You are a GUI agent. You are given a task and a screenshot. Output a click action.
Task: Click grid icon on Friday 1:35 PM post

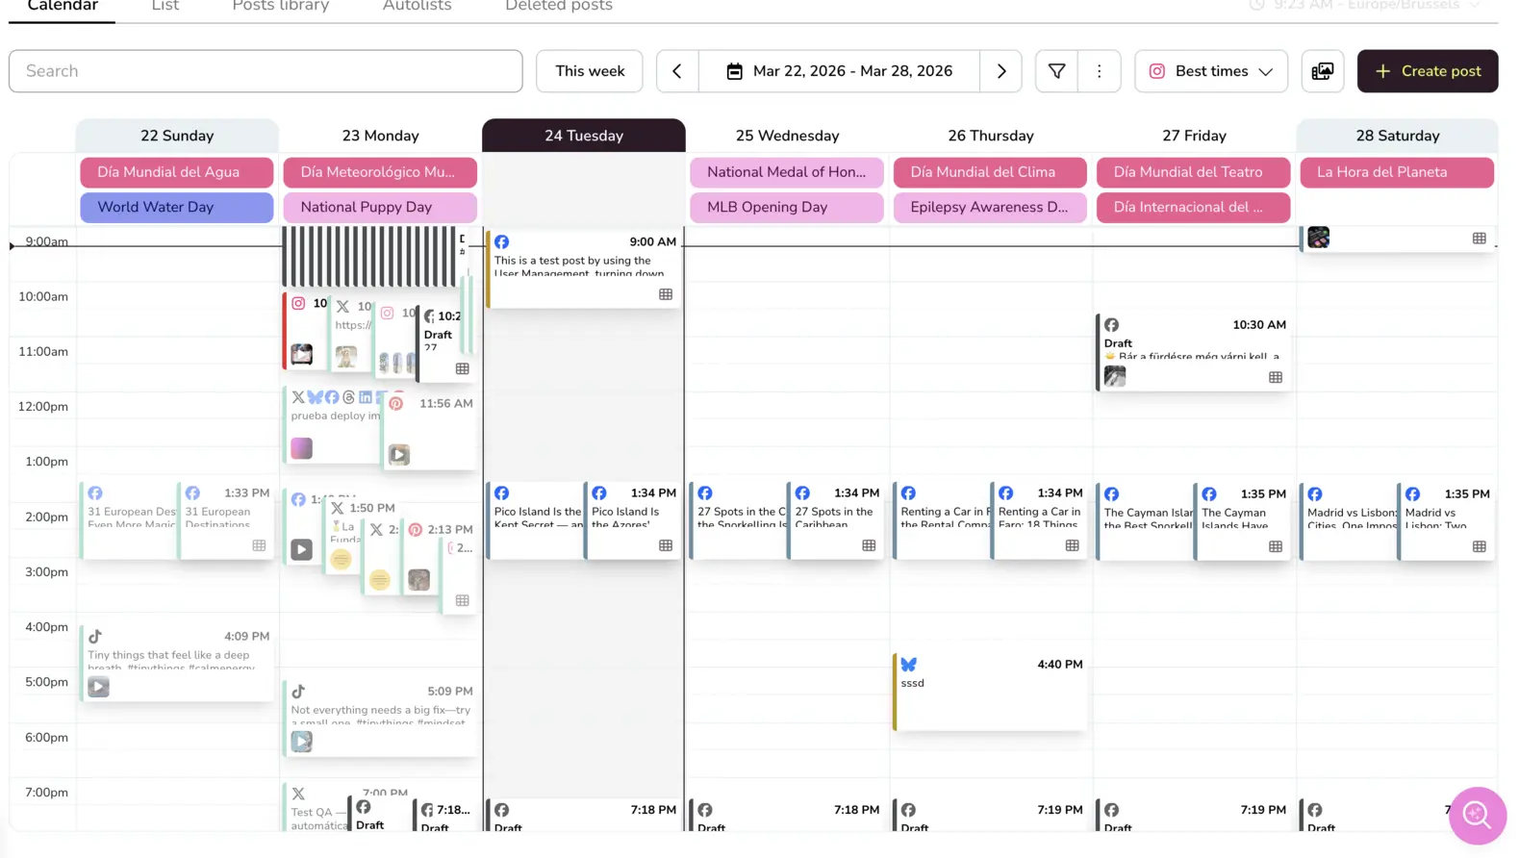1276,545
